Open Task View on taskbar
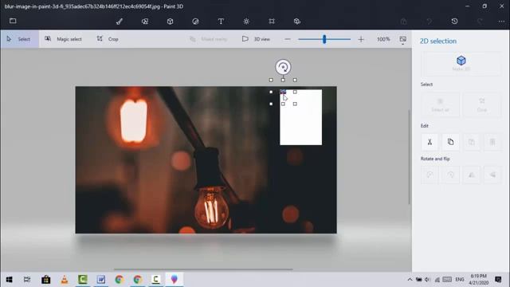 27,280
